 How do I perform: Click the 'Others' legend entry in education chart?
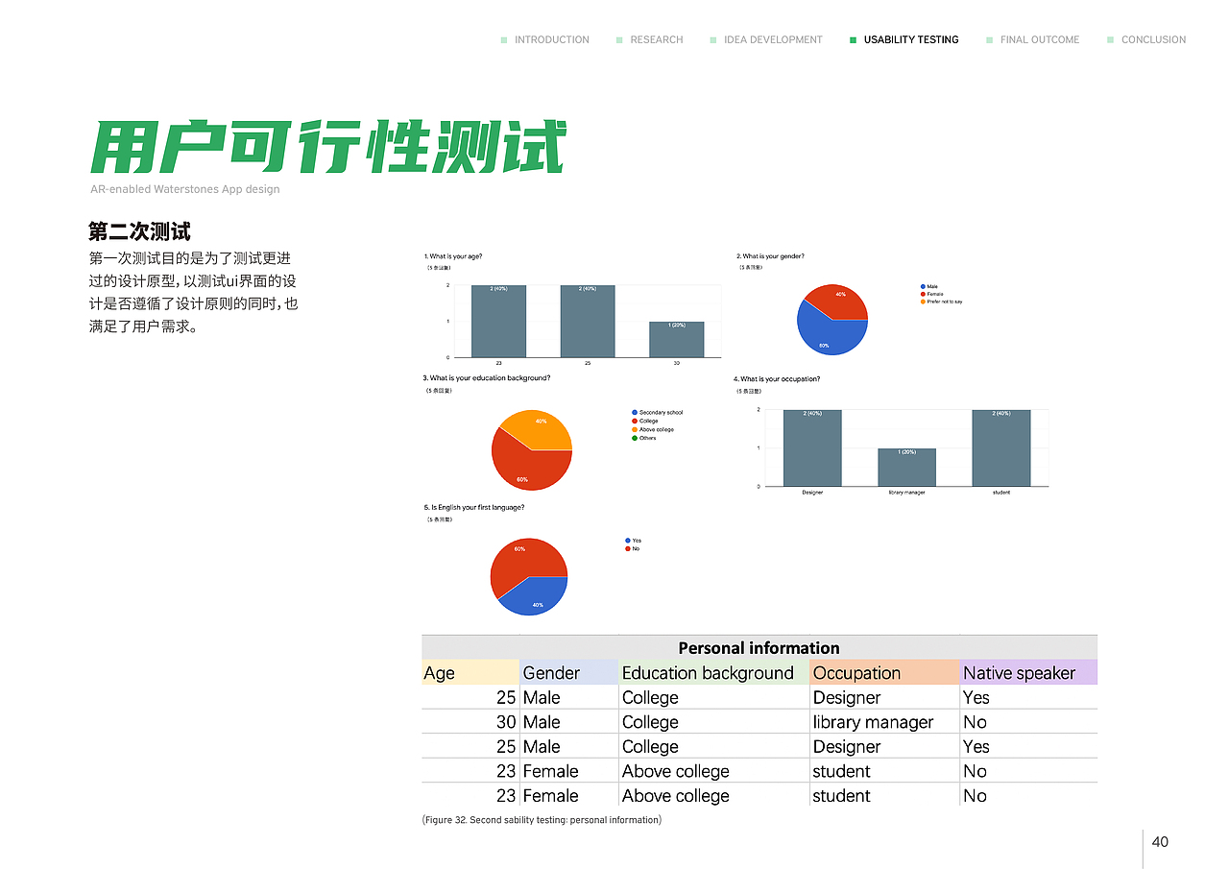point(644,438)
